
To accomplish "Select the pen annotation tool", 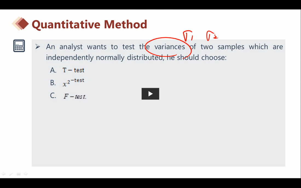I will 11,174.
